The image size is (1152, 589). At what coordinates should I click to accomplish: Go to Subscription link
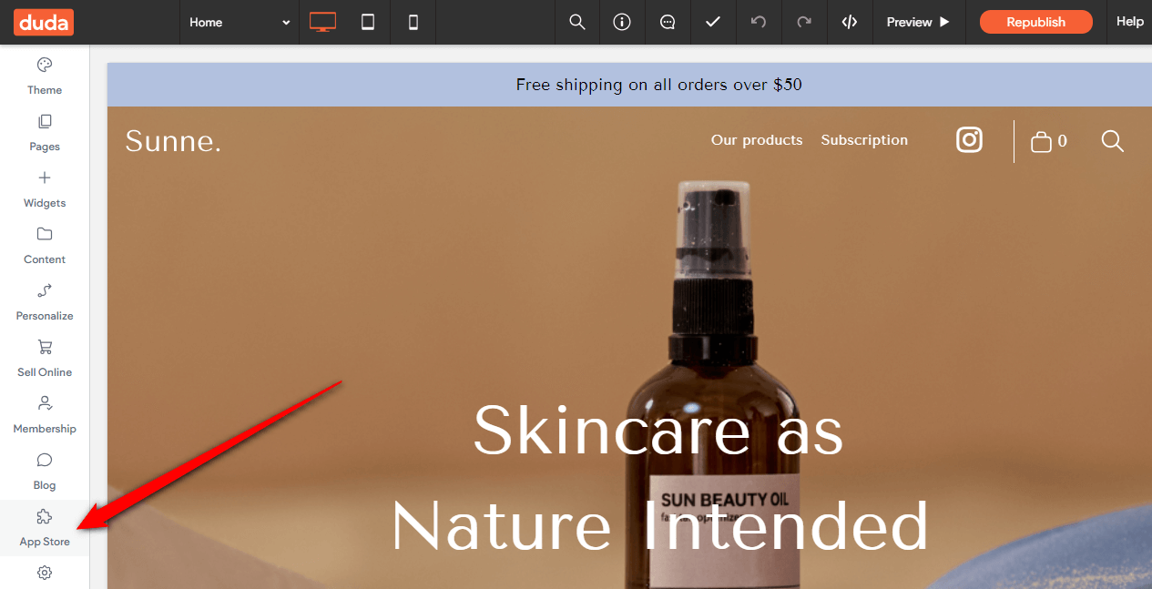click(864, 140)
